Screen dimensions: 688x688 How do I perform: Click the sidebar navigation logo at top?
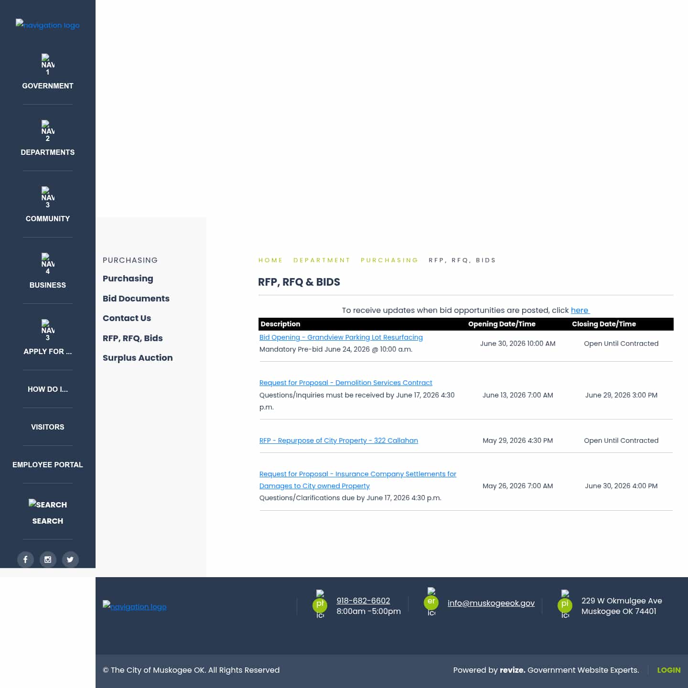(48, 25)
